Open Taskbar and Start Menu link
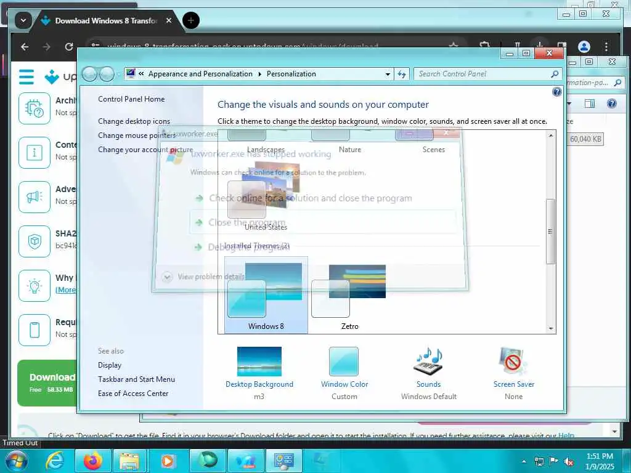Screen dimensions: 631x473 pos(136,379)
